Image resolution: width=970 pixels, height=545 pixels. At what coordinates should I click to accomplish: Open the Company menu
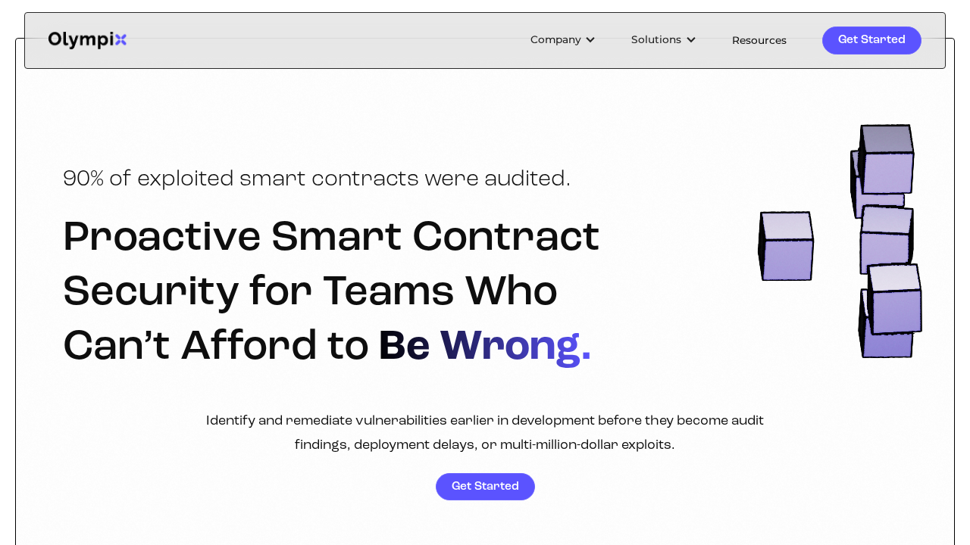tap(555, 40)
